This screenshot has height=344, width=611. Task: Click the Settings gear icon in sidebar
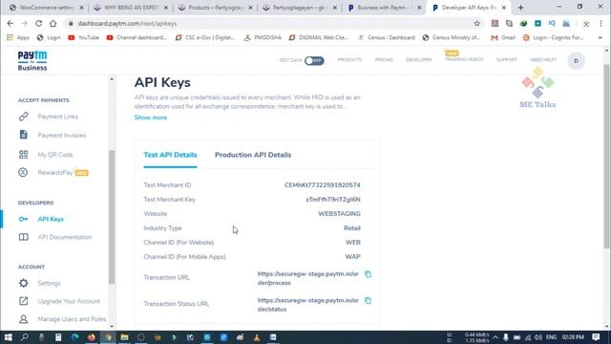(x=23, y=283)
